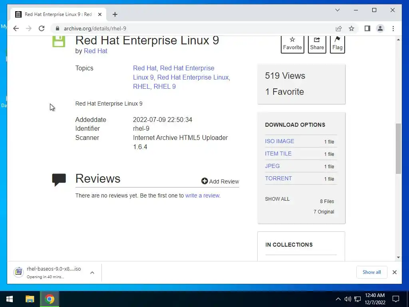
Task: Open the tab search dropdown chevron
Action: point(337,10)
